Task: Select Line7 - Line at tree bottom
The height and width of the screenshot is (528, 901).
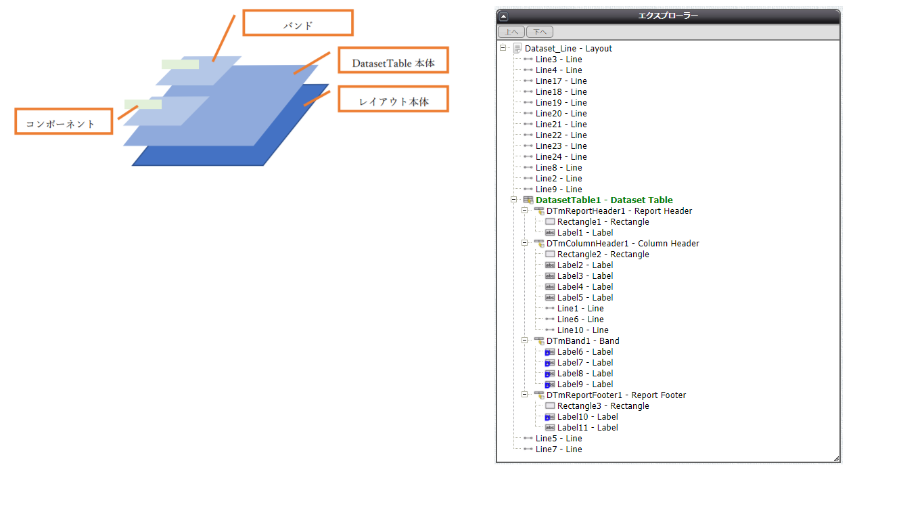Action: [558, 449]
